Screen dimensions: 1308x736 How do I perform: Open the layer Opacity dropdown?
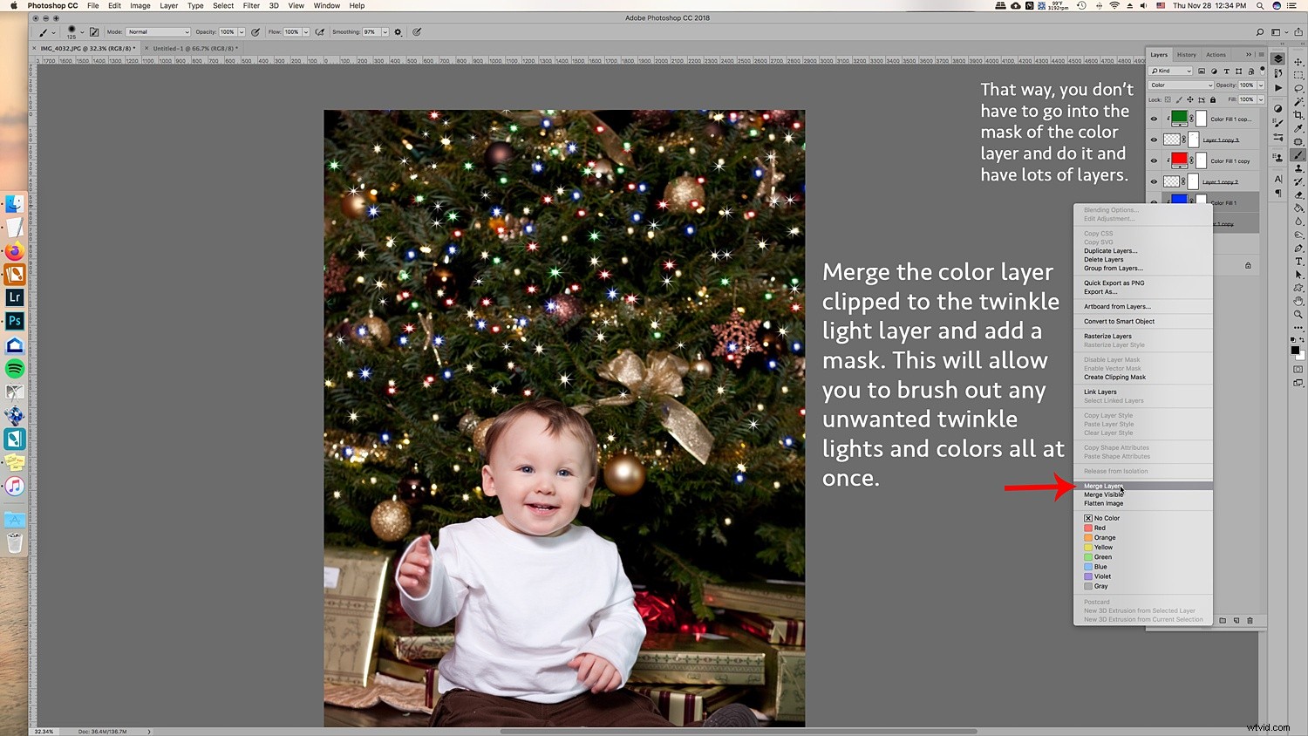[x=1261, y=85]
